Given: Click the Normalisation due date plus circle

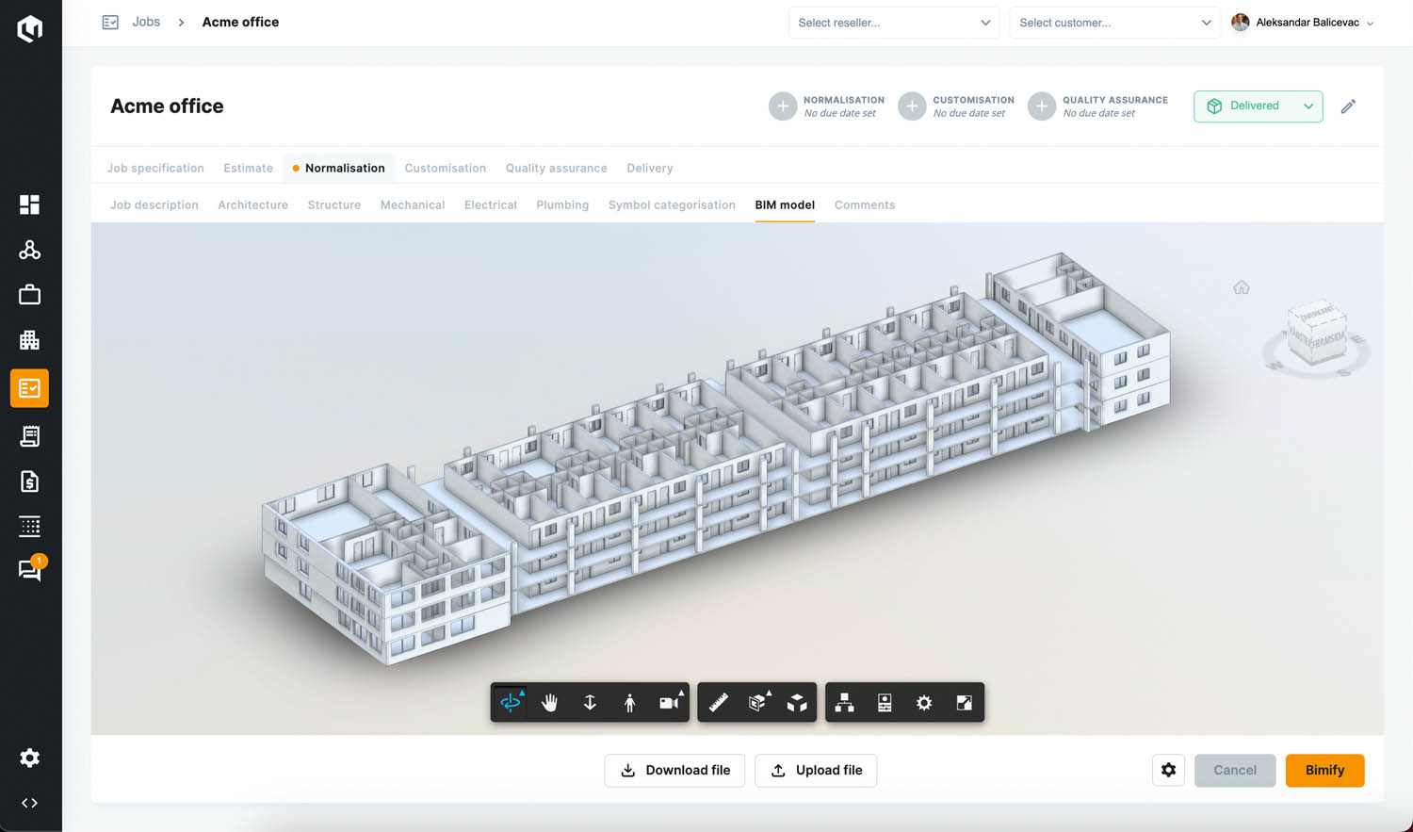Looking at the screenshot, I should click(x=783, y=106).
